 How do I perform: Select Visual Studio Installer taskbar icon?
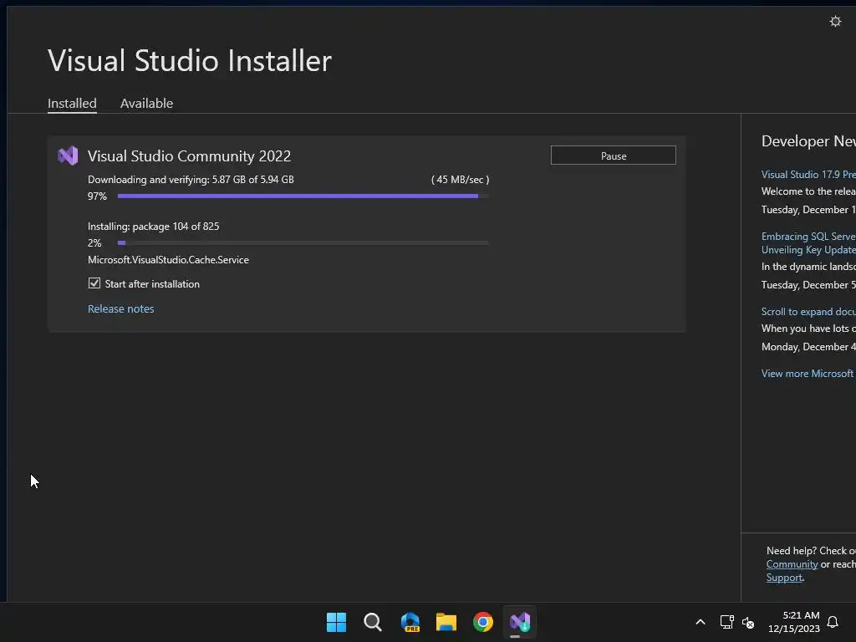pyautogui.click(x=520, y=622)
